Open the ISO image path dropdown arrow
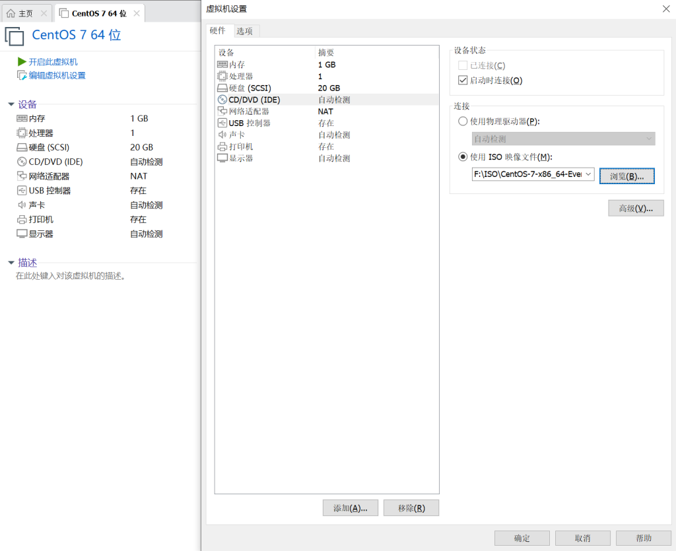The height and width of the screenshot is (551, 676). [588, 174]
